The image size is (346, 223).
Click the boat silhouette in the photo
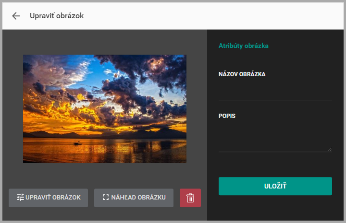[x=77, y=143]
